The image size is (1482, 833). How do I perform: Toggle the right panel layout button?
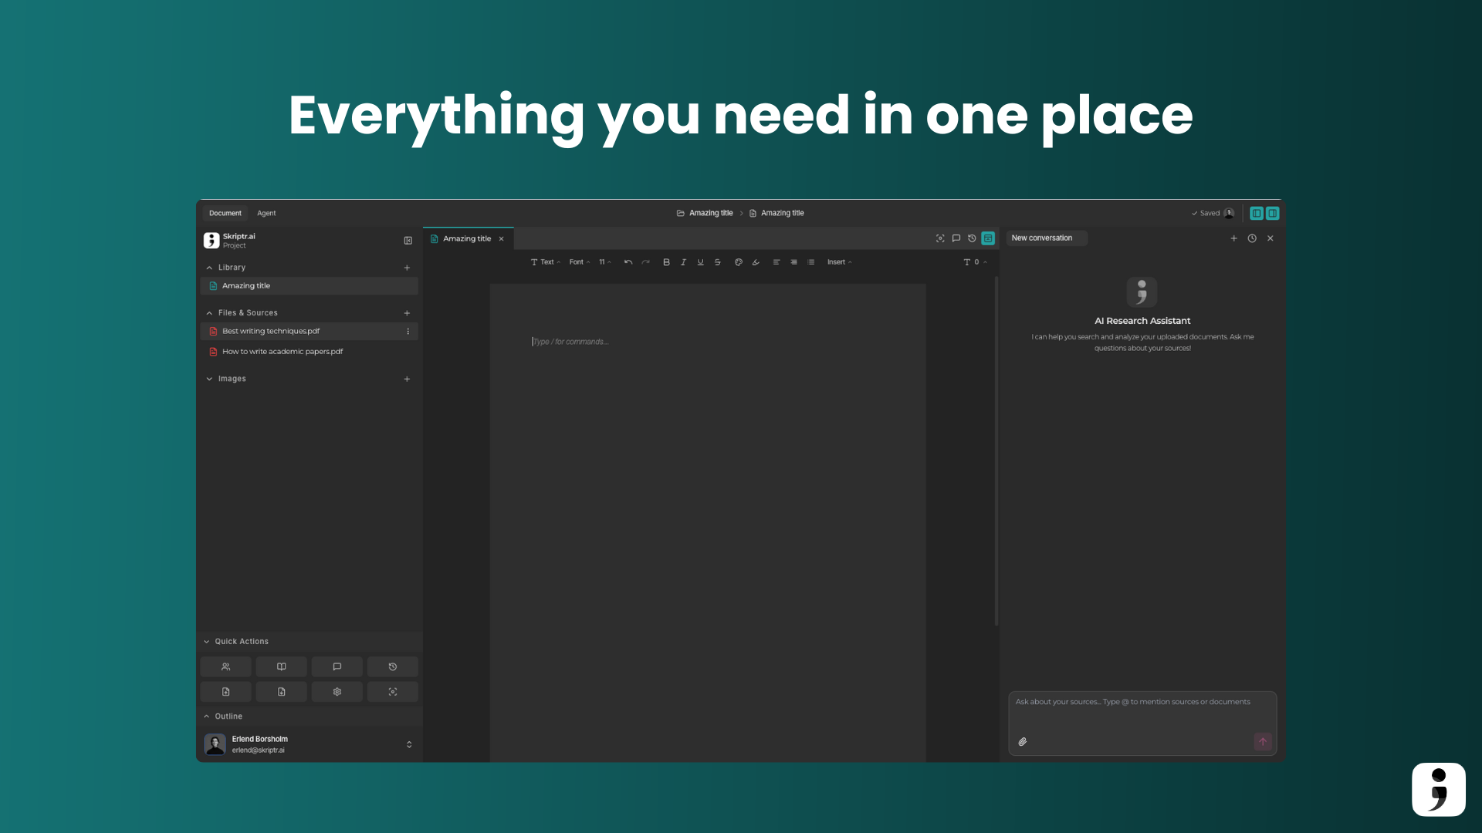tap(1272, 213)
